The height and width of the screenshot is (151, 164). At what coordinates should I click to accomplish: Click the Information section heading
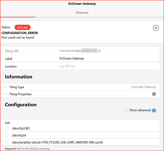pyautogui.click(x=18, y=77)
